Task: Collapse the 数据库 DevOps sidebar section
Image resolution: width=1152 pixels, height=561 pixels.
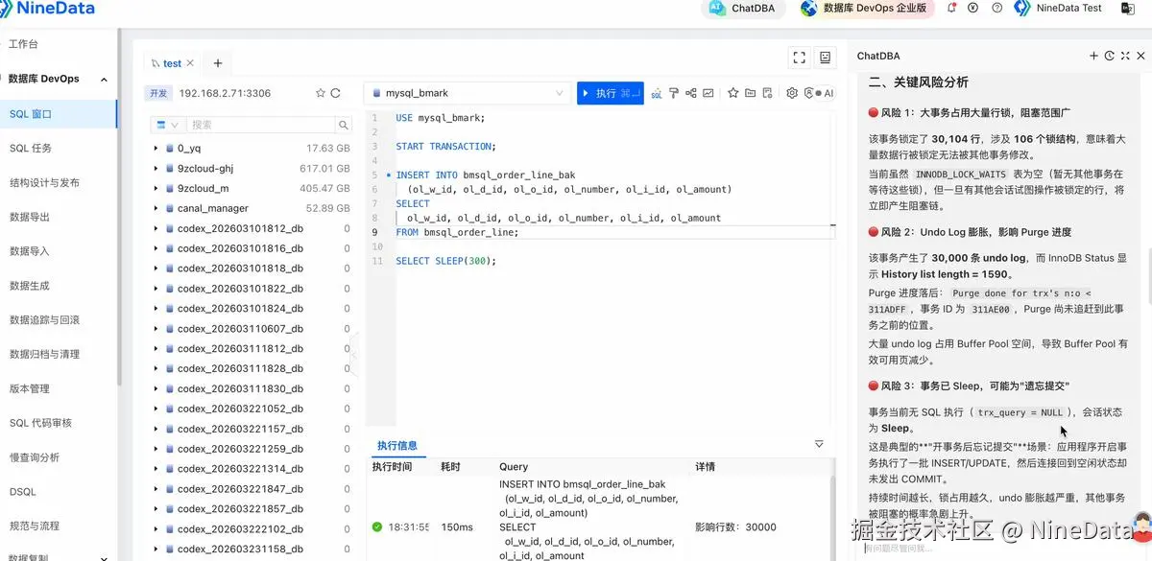Action: 105,80
